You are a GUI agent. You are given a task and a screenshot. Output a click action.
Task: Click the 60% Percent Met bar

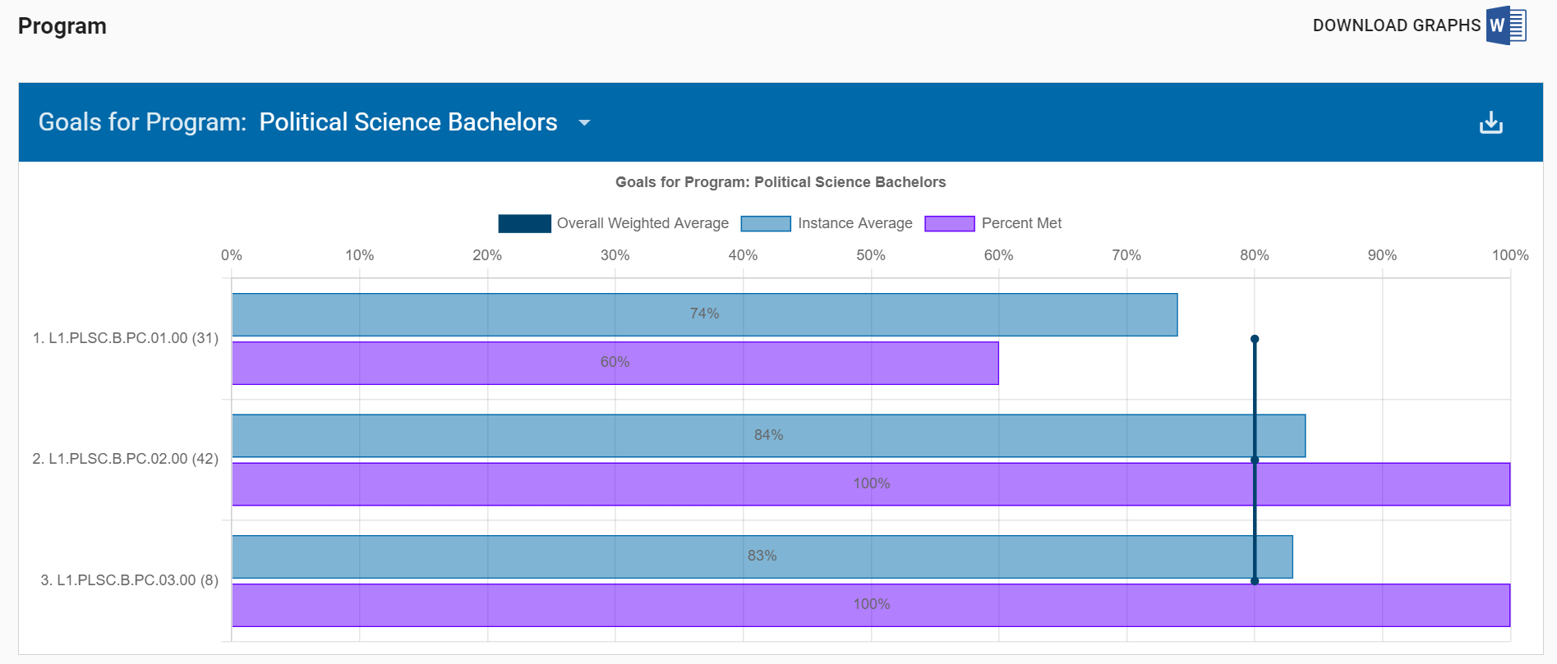(615, 363)
